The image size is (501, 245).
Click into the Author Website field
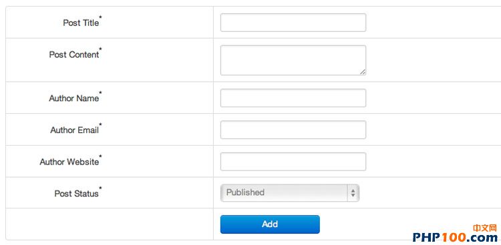click(293, 162)
